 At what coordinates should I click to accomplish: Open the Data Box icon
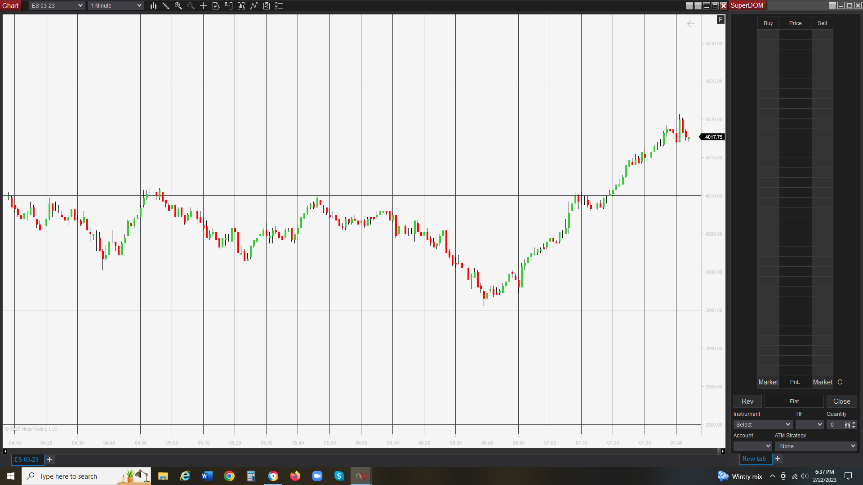pos(216,6)
